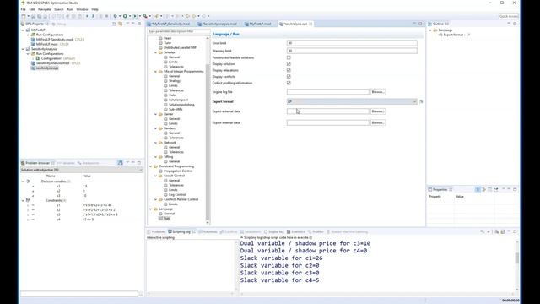This screenshot has width=540, height=304.
Task: Select Run under Language settings
Action: point(167,219)
